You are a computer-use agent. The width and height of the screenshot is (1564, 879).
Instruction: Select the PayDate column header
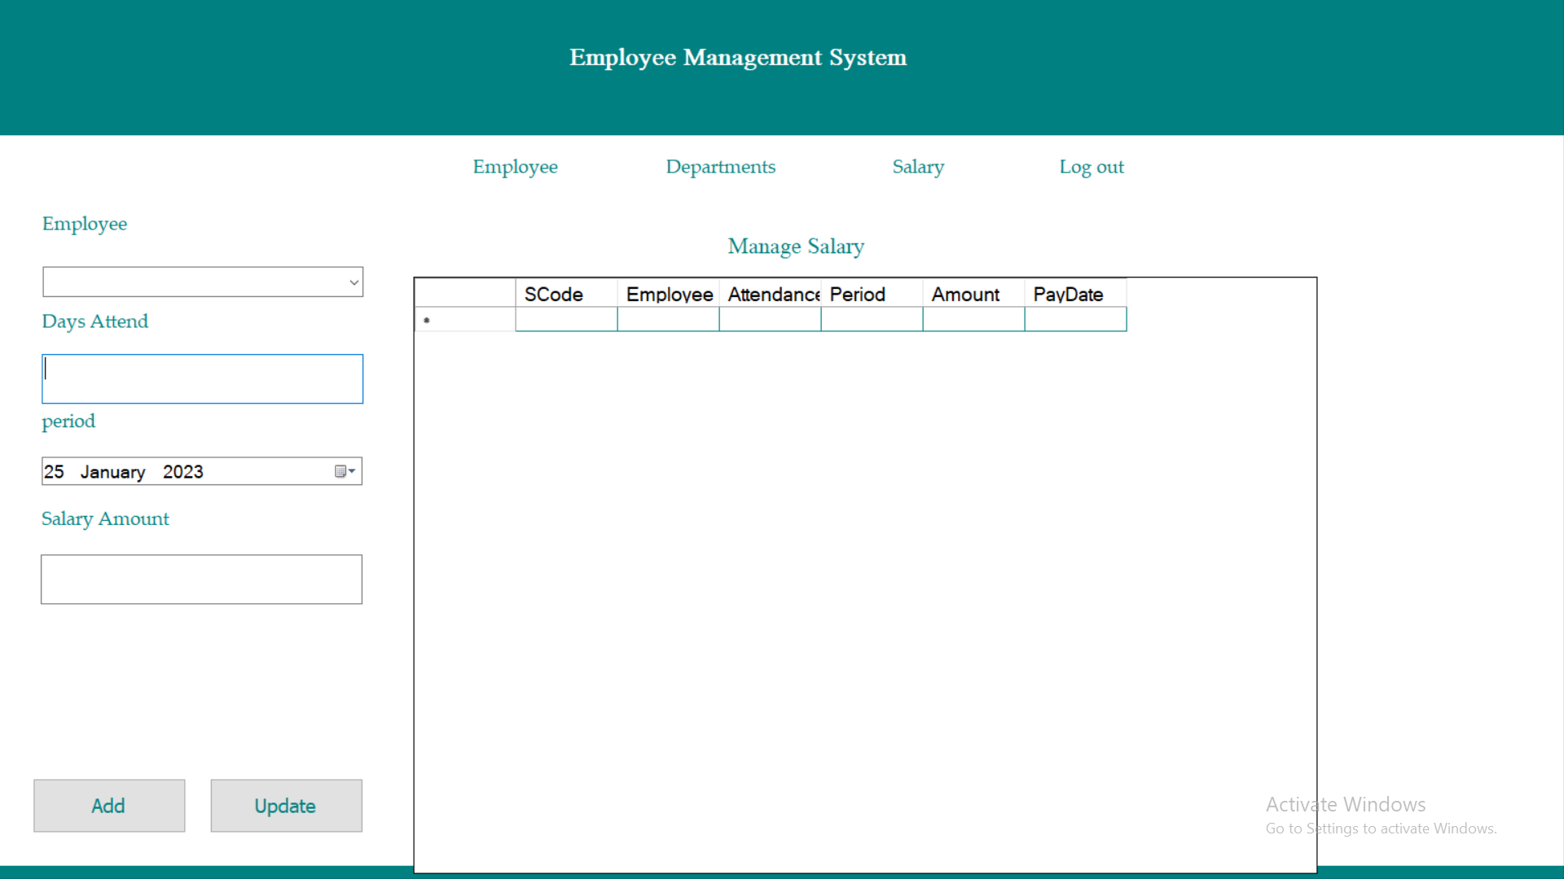[x=1074, y=294]
